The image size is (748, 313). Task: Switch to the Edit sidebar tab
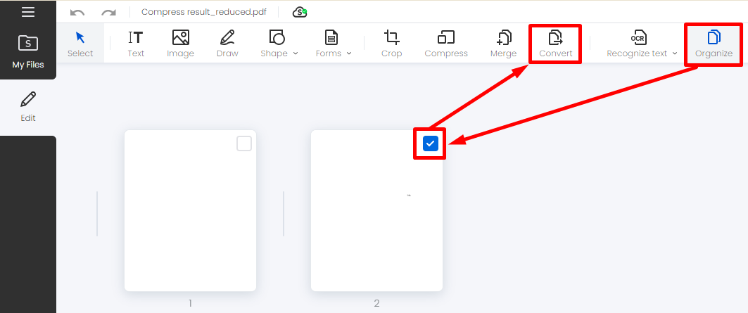(28, 108)
